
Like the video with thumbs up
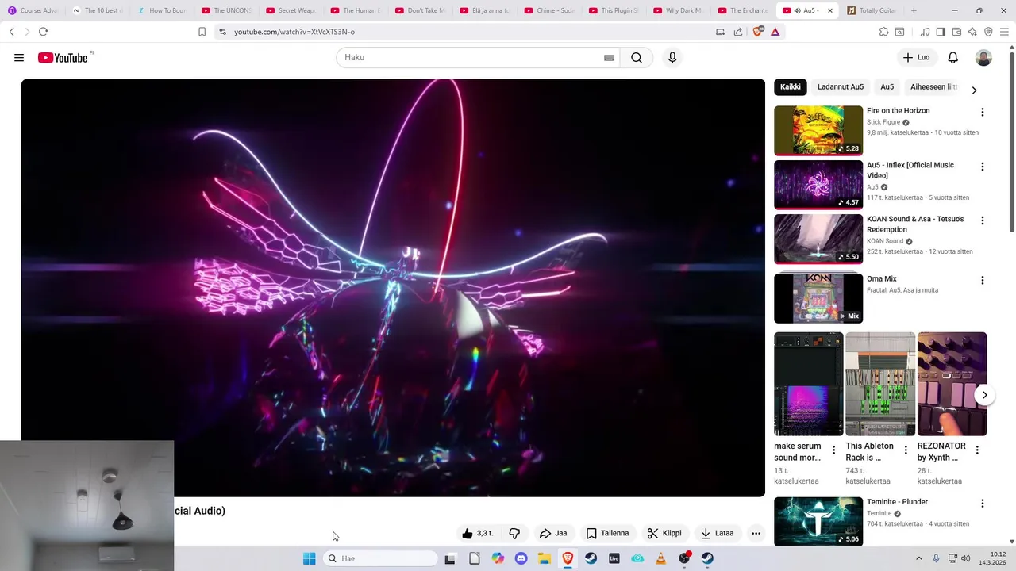478,534
